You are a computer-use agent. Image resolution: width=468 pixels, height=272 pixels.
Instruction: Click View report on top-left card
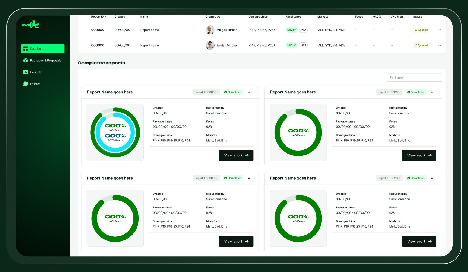click(x=236, y=155)
